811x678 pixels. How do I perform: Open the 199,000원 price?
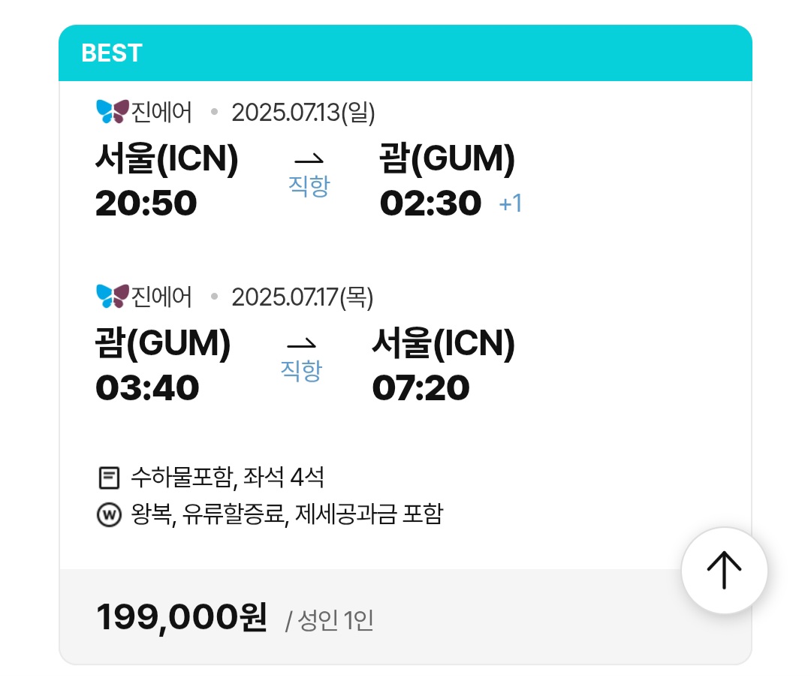pos(182,618)
